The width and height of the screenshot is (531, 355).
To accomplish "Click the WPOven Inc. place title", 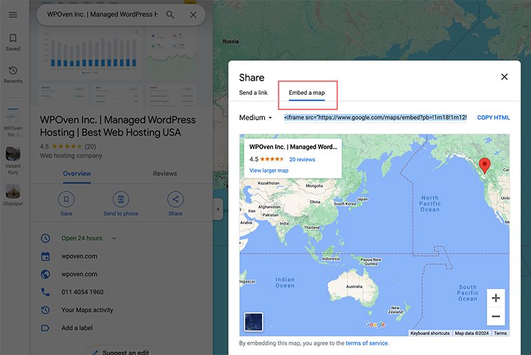I will (x=118, y=126).
